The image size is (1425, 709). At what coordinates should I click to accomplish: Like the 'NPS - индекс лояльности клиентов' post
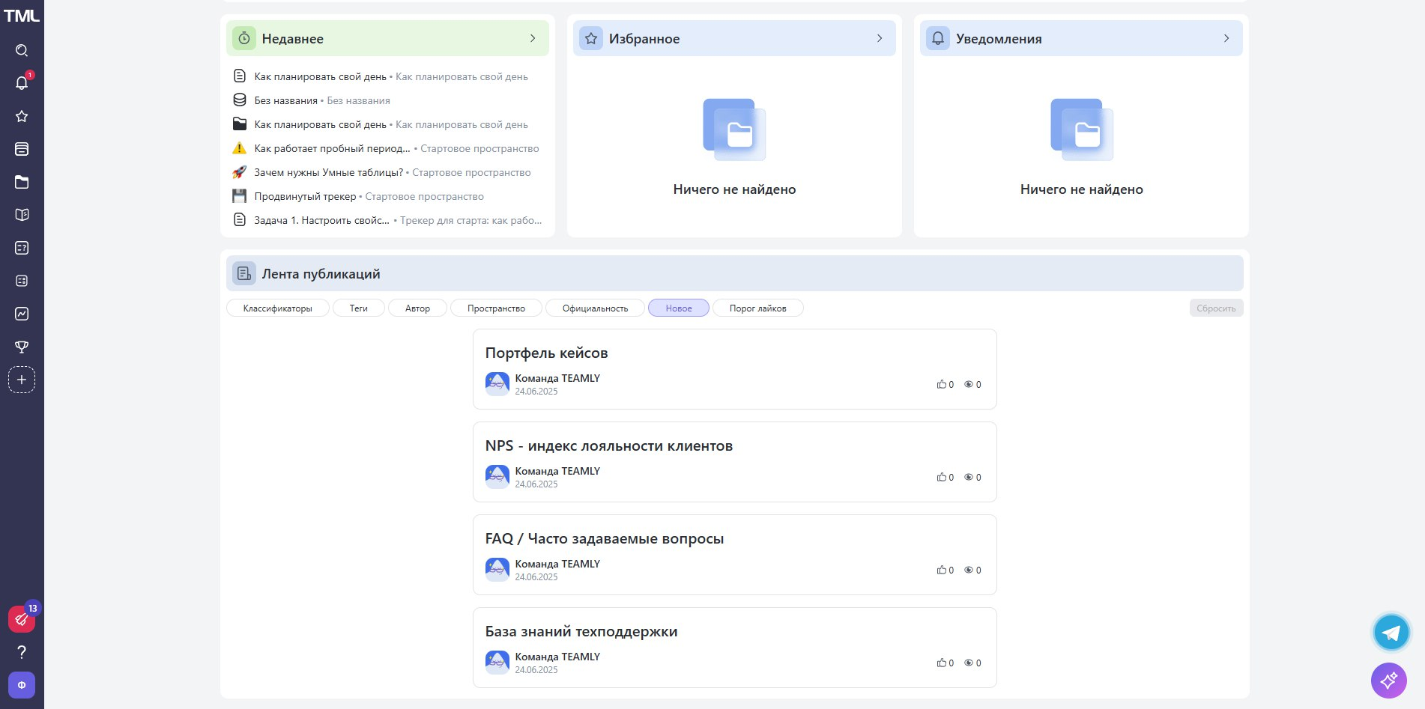[943, 477]
